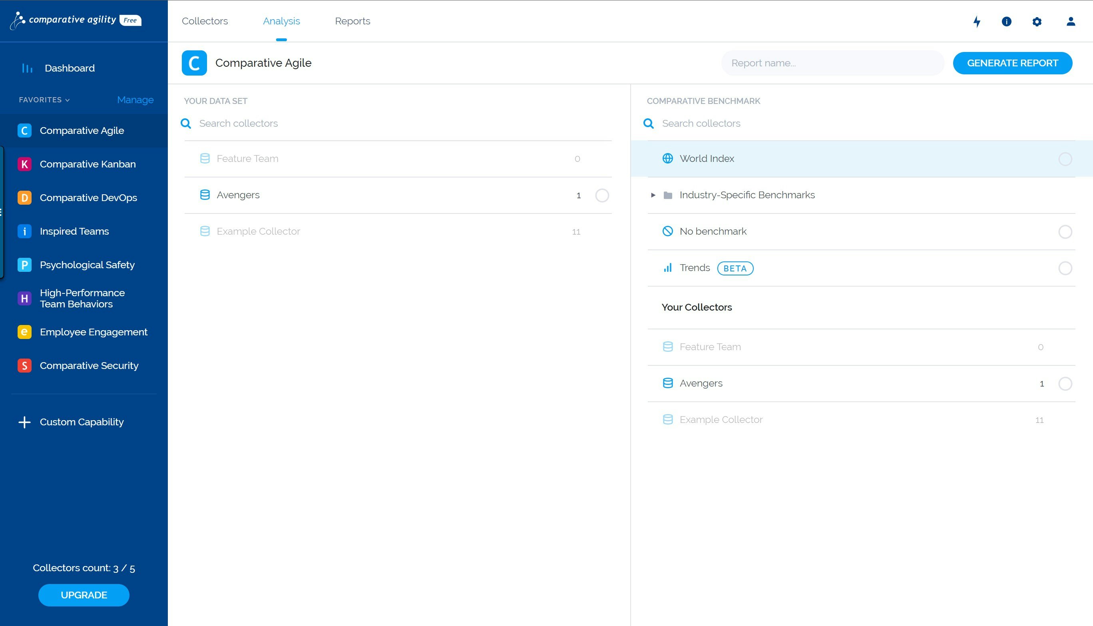This screenshot has width=1093, height=626.
Task: Click the Generate Report button
Action: tap(1012, 63)
